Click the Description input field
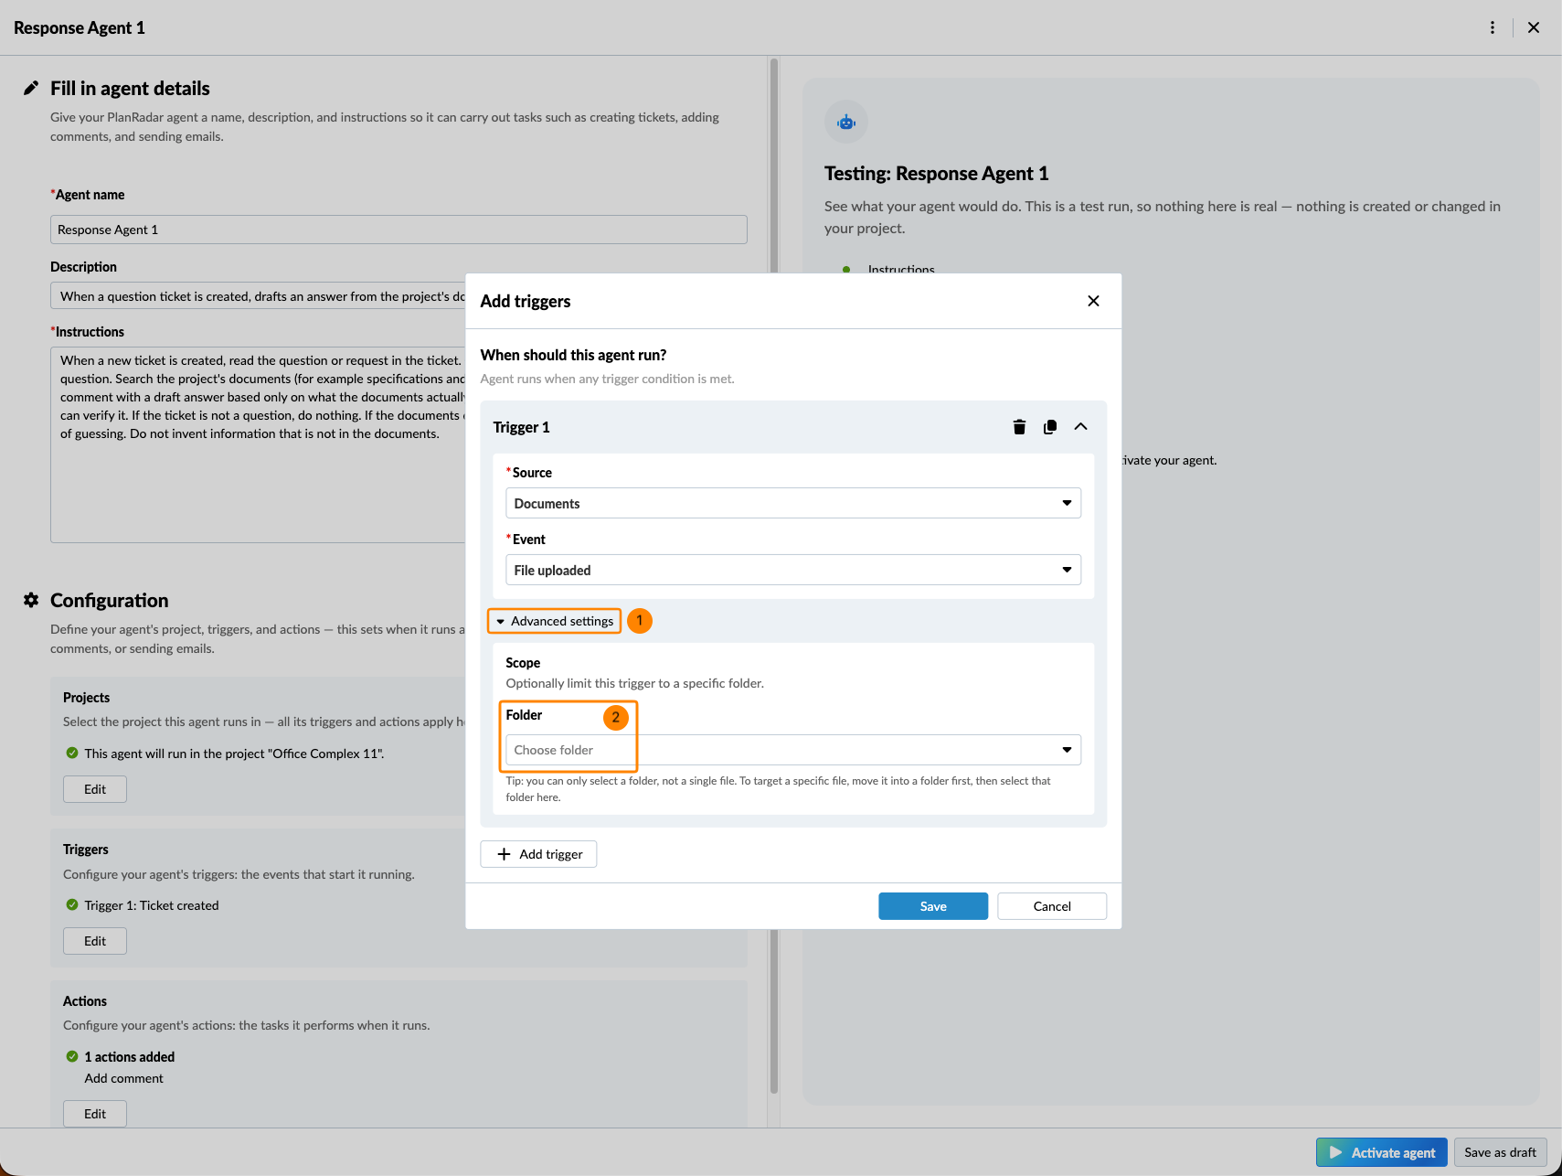Viewport: 1562px width, 1176px height. point(258,296)
